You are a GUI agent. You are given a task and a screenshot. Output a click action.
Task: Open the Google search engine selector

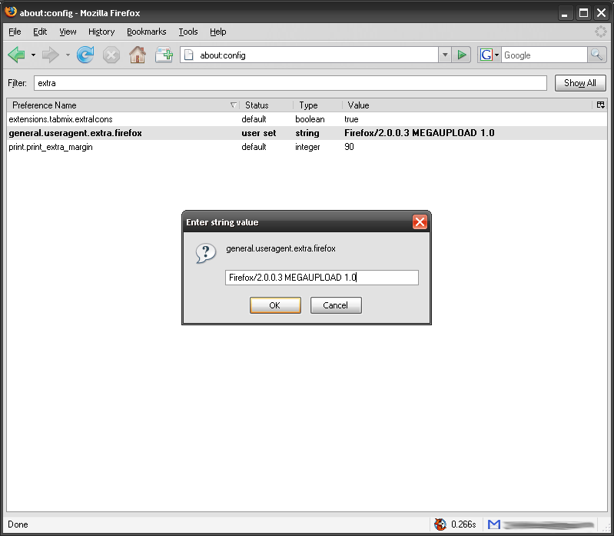(x=489, y=55)
